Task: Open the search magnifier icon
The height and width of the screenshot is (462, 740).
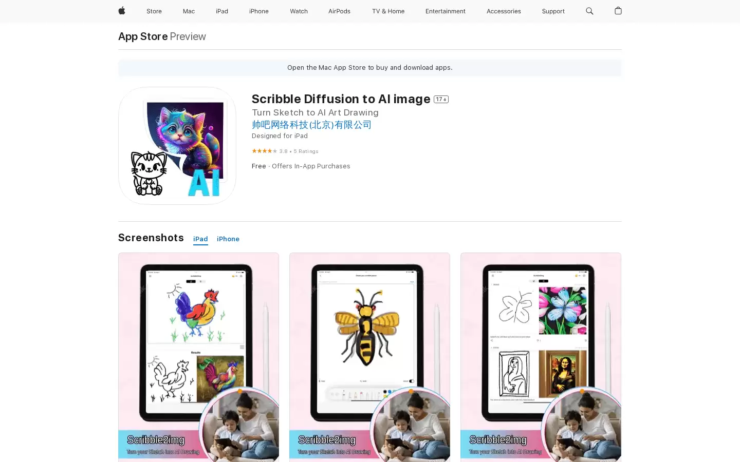Action: 589,11
